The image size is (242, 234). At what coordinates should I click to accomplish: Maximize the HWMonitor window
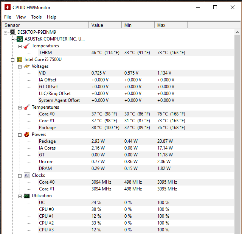pos(215,7)
